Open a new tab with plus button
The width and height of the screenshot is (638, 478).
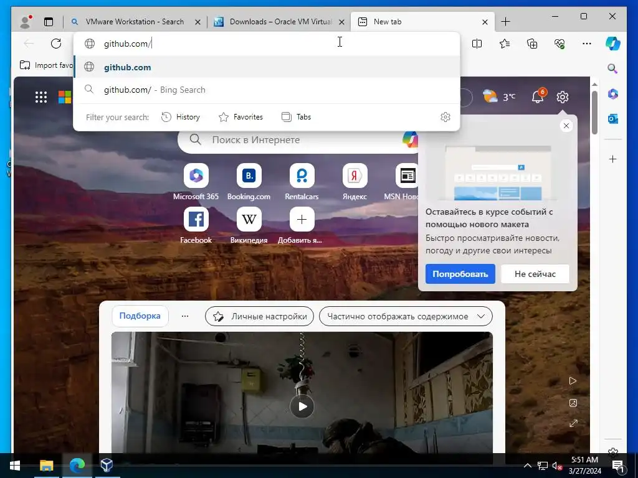pos(505,22)
